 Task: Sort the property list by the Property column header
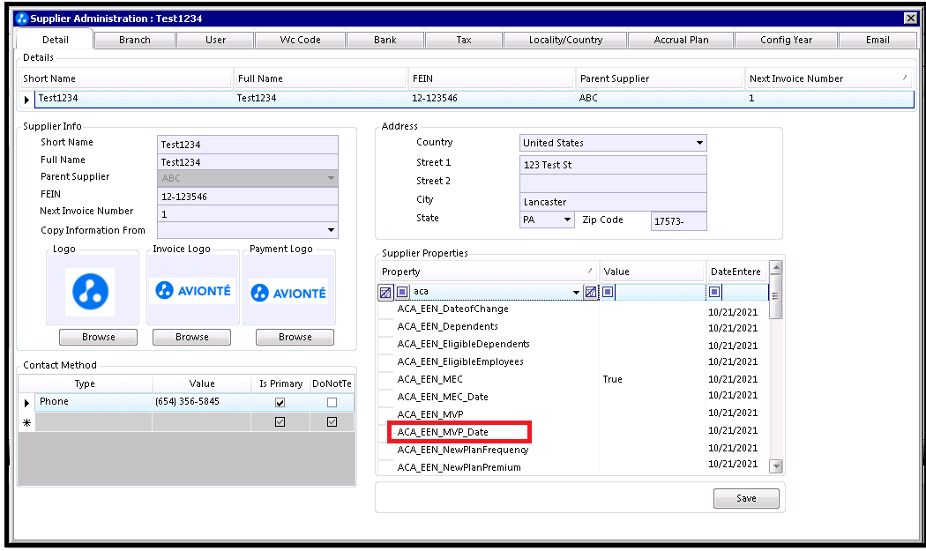pyautogui.click(x=488, y=272)
